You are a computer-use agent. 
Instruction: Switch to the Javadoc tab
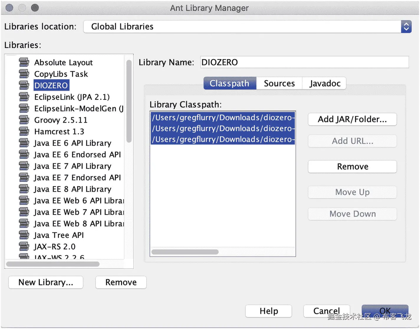[x=325, y=84]
